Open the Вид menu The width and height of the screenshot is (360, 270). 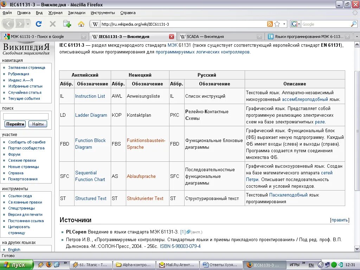39,13
